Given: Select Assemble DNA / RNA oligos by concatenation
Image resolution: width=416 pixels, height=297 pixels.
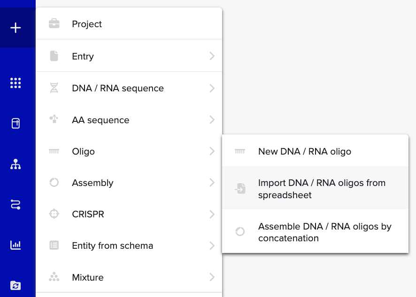Looking at the screenshot, I should point(324,232).
